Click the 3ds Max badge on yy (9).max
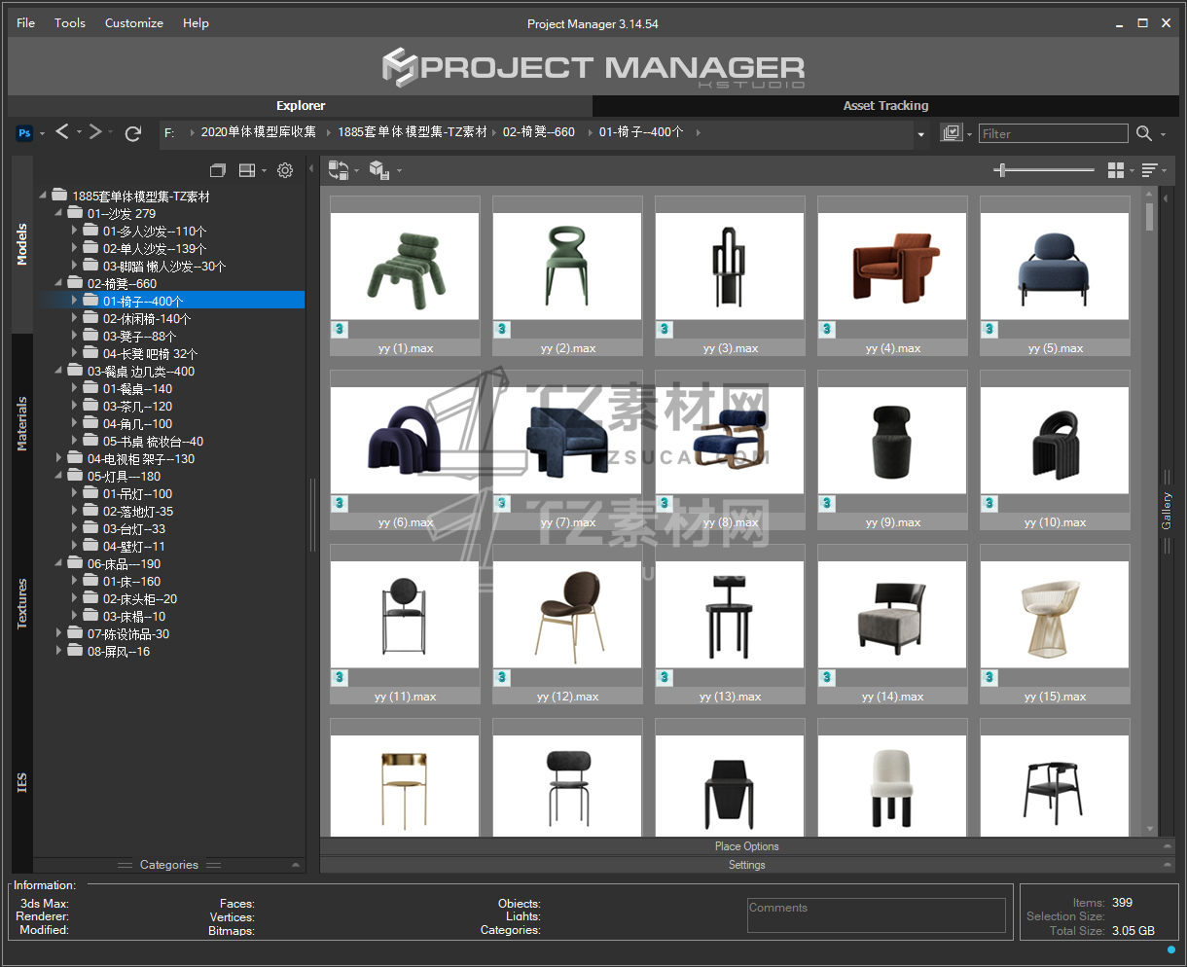The height and width of the screenshot is (967, 1187). [827, 503]
